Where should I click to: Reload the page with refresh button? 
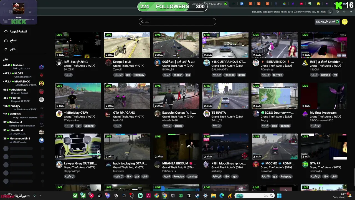click(338, 12)
